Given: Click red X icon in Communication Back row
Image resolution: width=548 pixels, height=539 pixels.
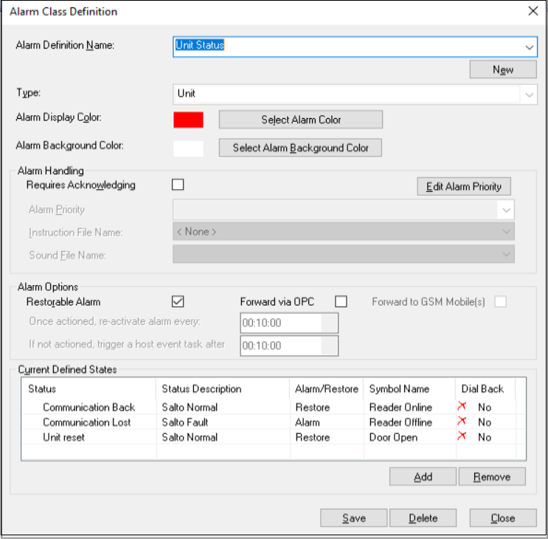Looking at the screenshot, I should tap(462, 407).
